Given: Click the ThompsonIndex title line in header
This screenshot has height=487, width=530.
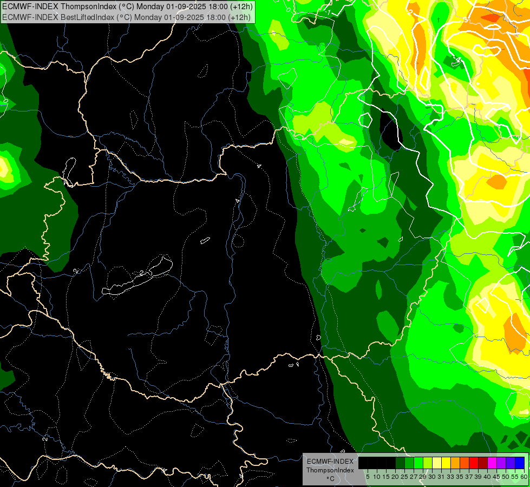Looking at the screenshot, I should coord(127,6).
